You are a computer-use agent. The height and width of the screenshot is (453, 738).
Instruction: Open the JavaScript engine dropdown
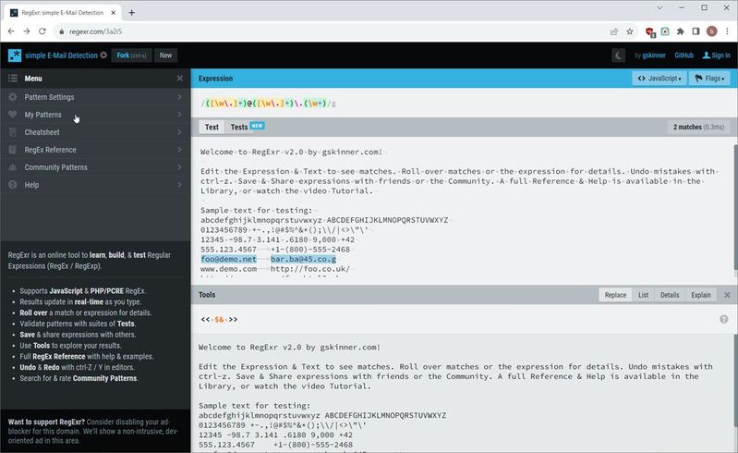(x=659, y=79)
